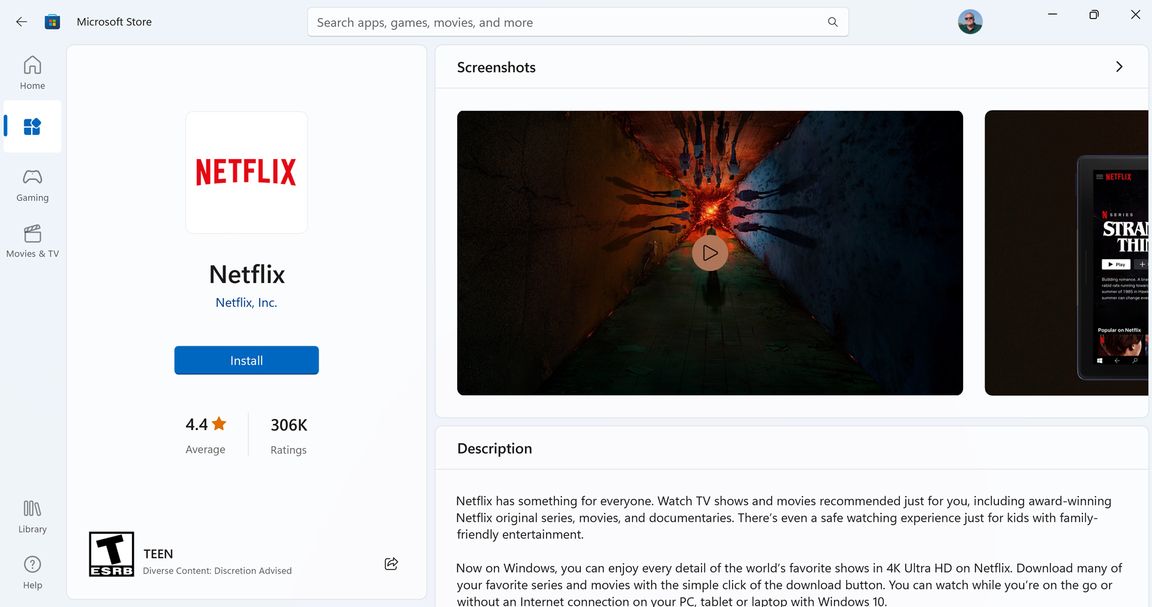Click the Microsoft Store logo icon
The image size is (1152, 607).
[53, 22]
